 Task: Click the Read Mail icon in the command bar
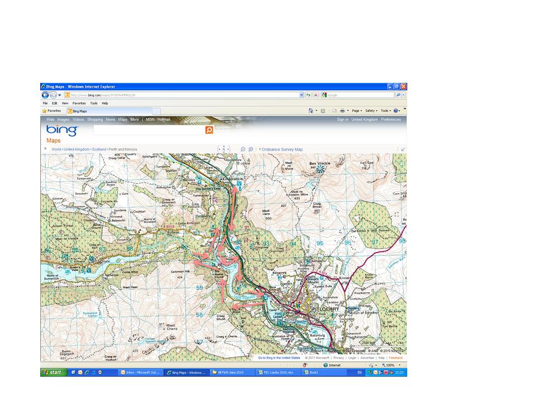[334, 111]
